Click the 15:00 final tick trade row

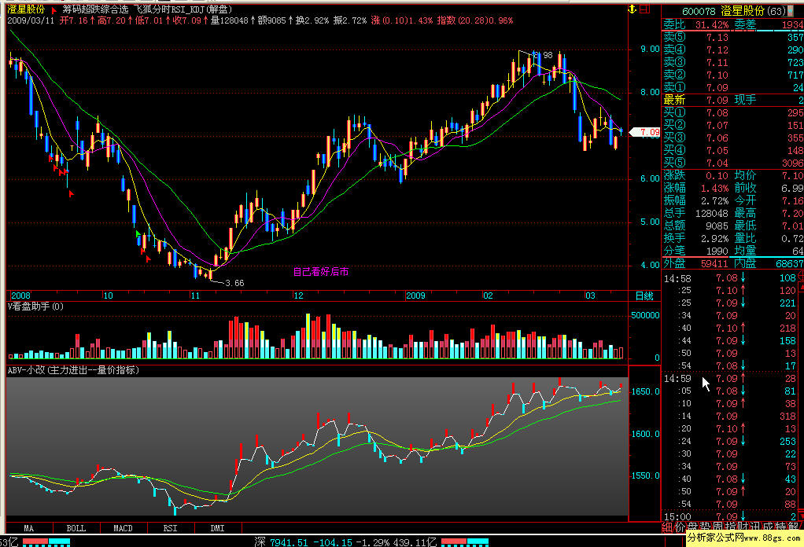(729, 516)
